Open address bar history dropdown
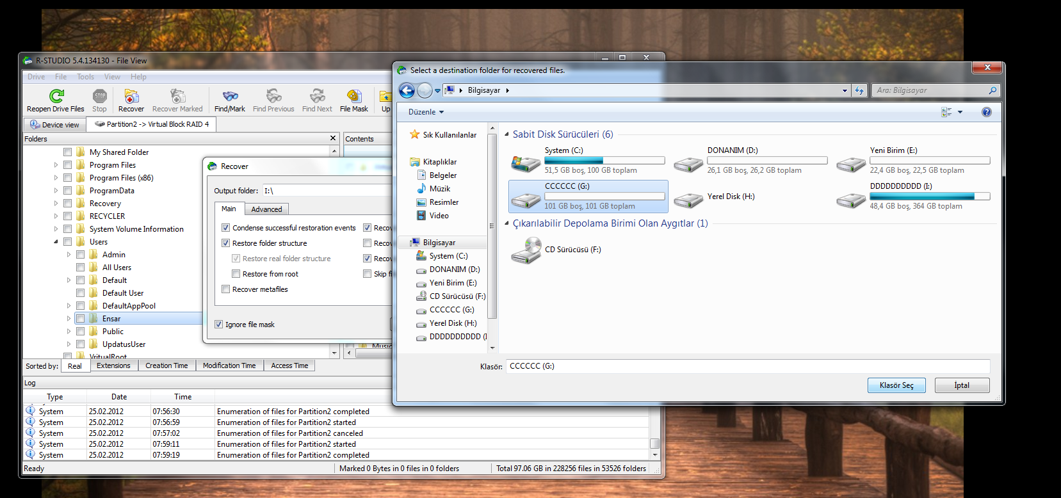This screenshot has height=498, width=1061. click(x=845, y=91)
